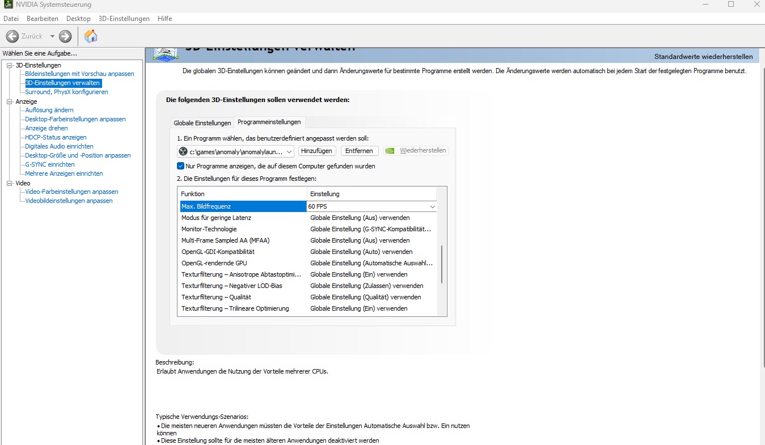Image resolution: width=765 pixels, height=445 pixels.
Task: Open the program selection combo box
Action: [235, 151]
